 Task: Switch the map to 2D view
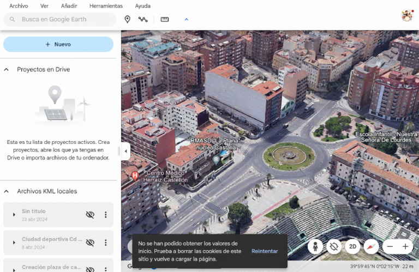(352, 246)
